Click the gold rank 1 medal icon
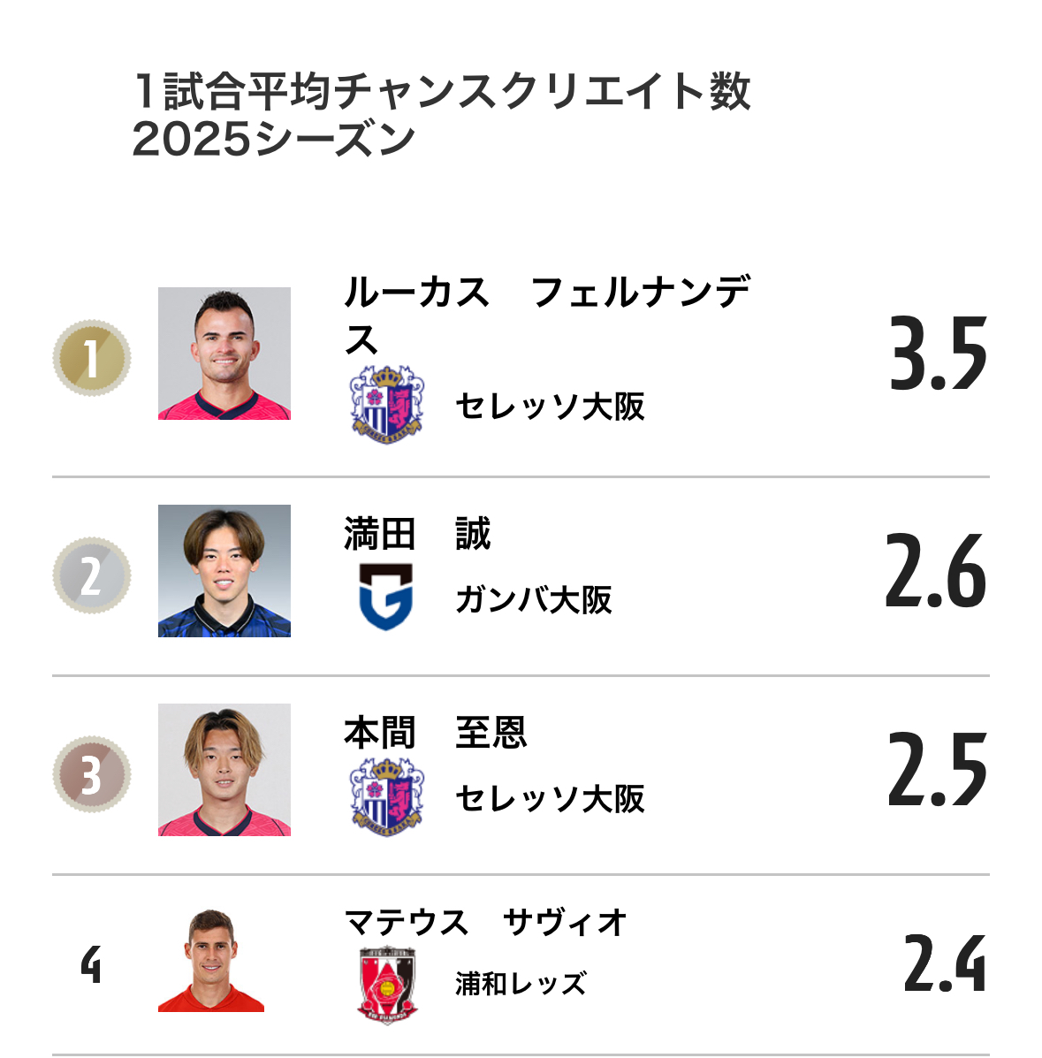Screen dimensions: 1042x1058 click(x=92, y=358)
